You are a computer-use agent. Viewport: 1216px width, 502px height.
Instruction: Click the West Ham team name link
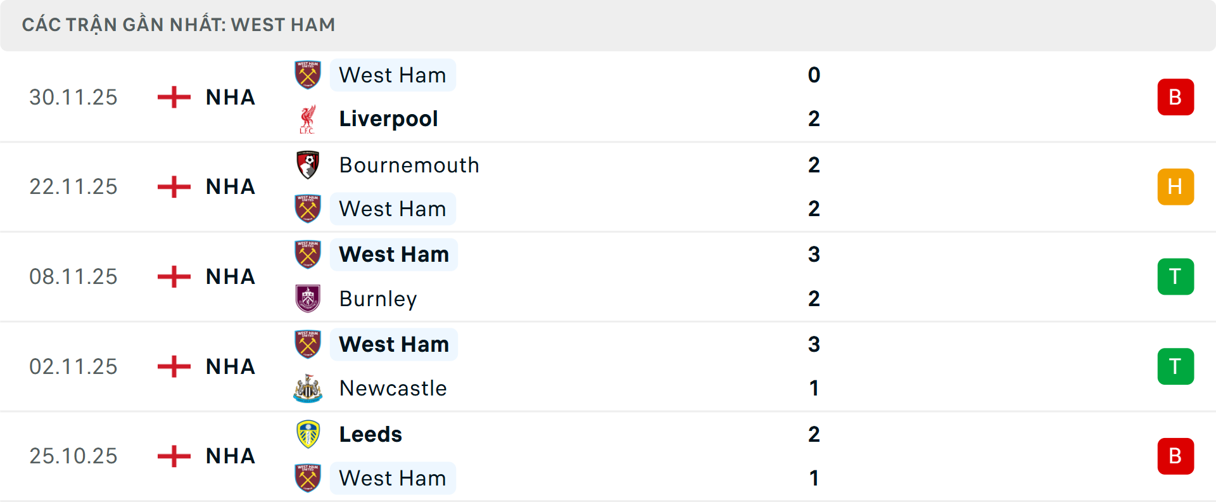[x=393, y=75]
